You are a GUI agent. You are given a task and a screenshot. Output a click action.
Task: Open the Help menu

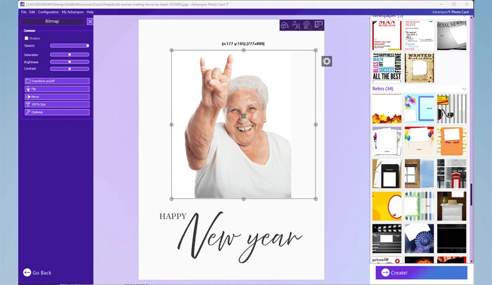[90, 12]
